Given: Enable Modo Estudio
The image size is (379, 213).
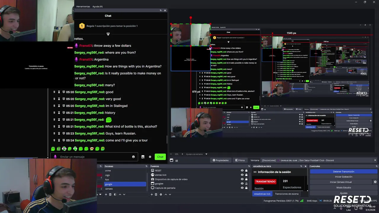Looking at the screenshot, I should [343, 188].
